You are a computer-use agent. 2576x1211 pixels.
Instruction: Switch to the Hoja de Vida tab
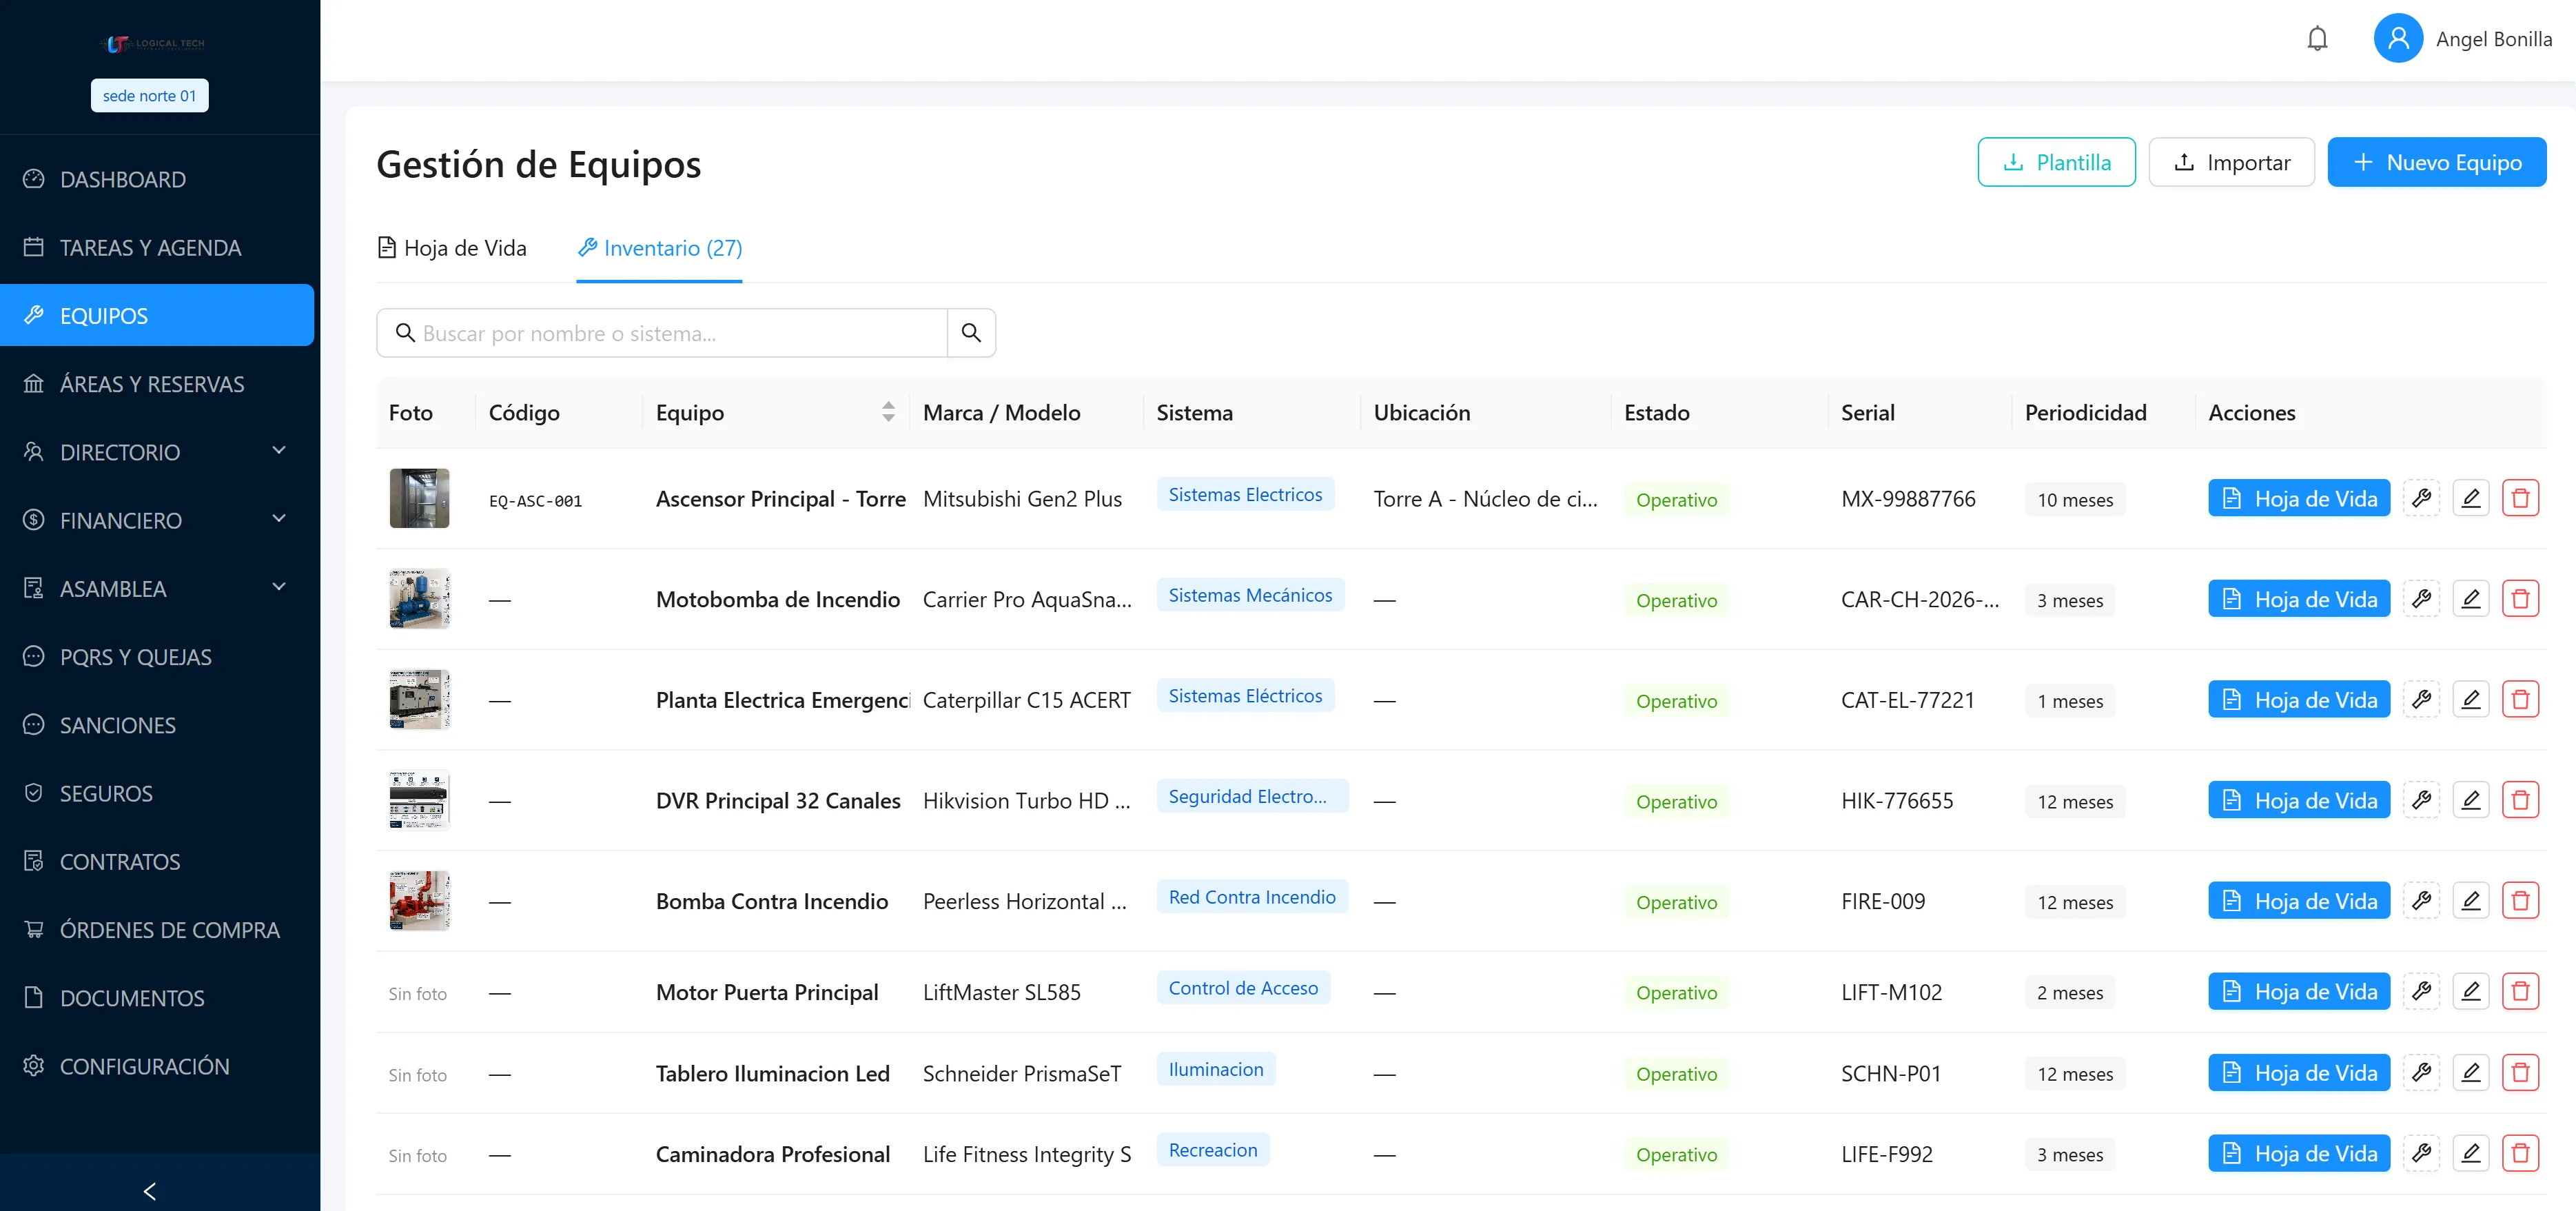452,248
